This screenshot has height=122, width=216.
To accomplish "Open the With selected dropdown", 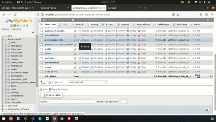I will pos(88,82).
